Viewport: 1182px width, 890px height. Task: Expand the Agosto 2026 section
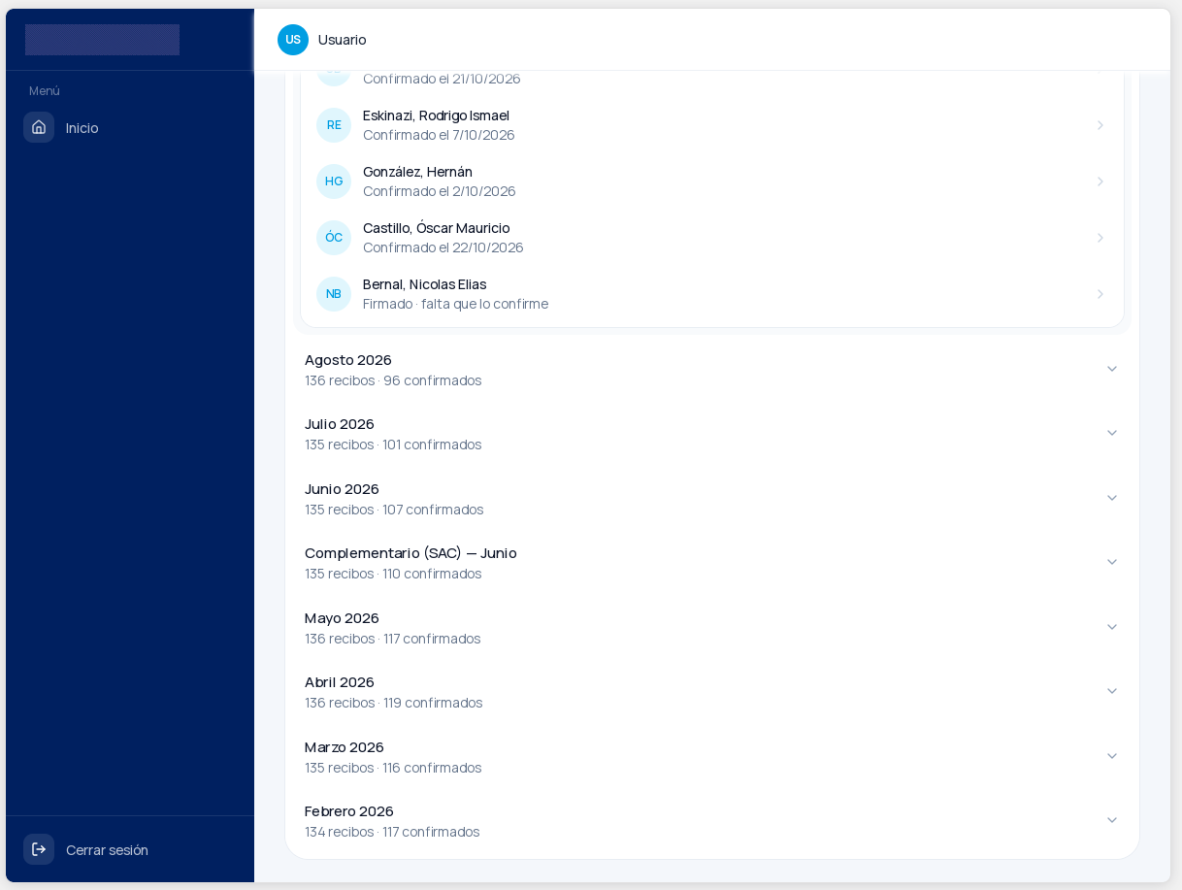point(712,370)
